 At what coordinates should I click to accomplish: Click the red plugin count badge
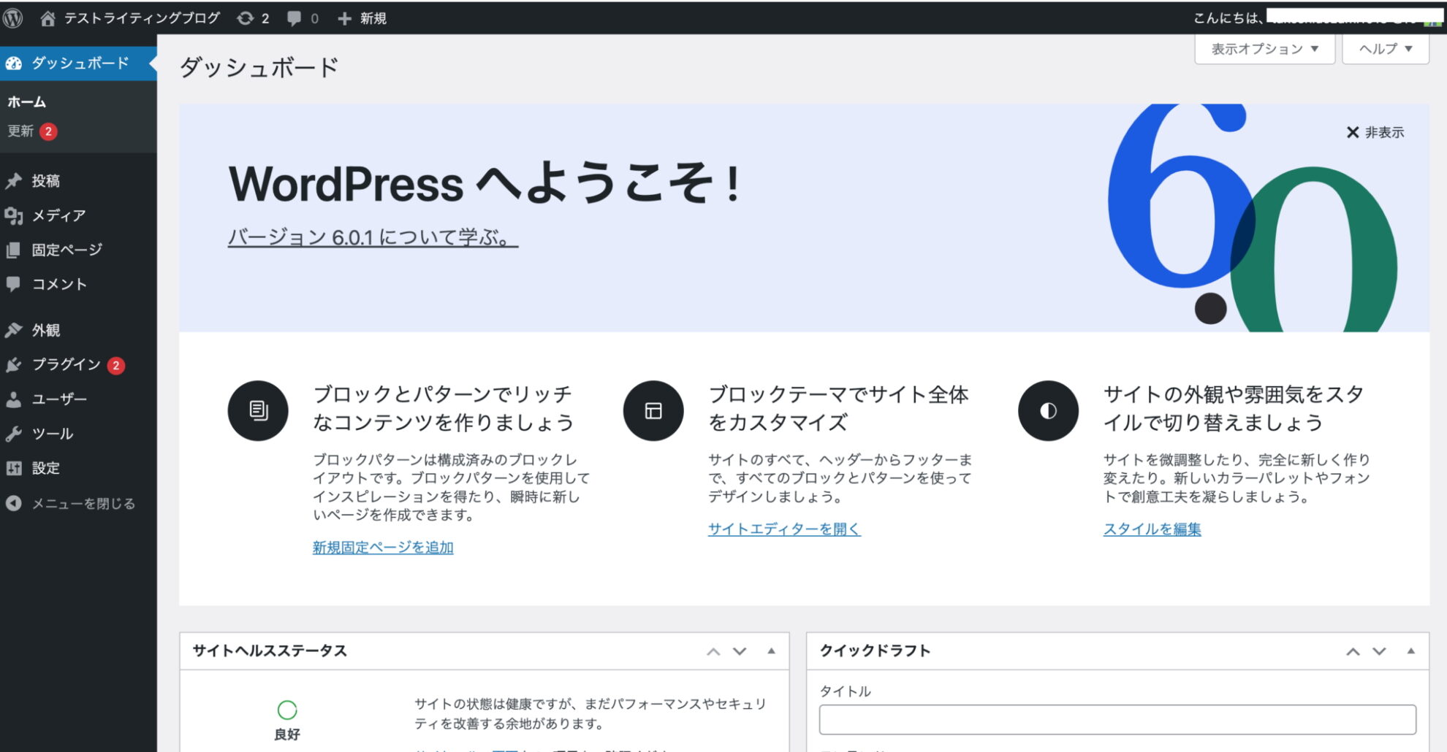coord(115,365)
